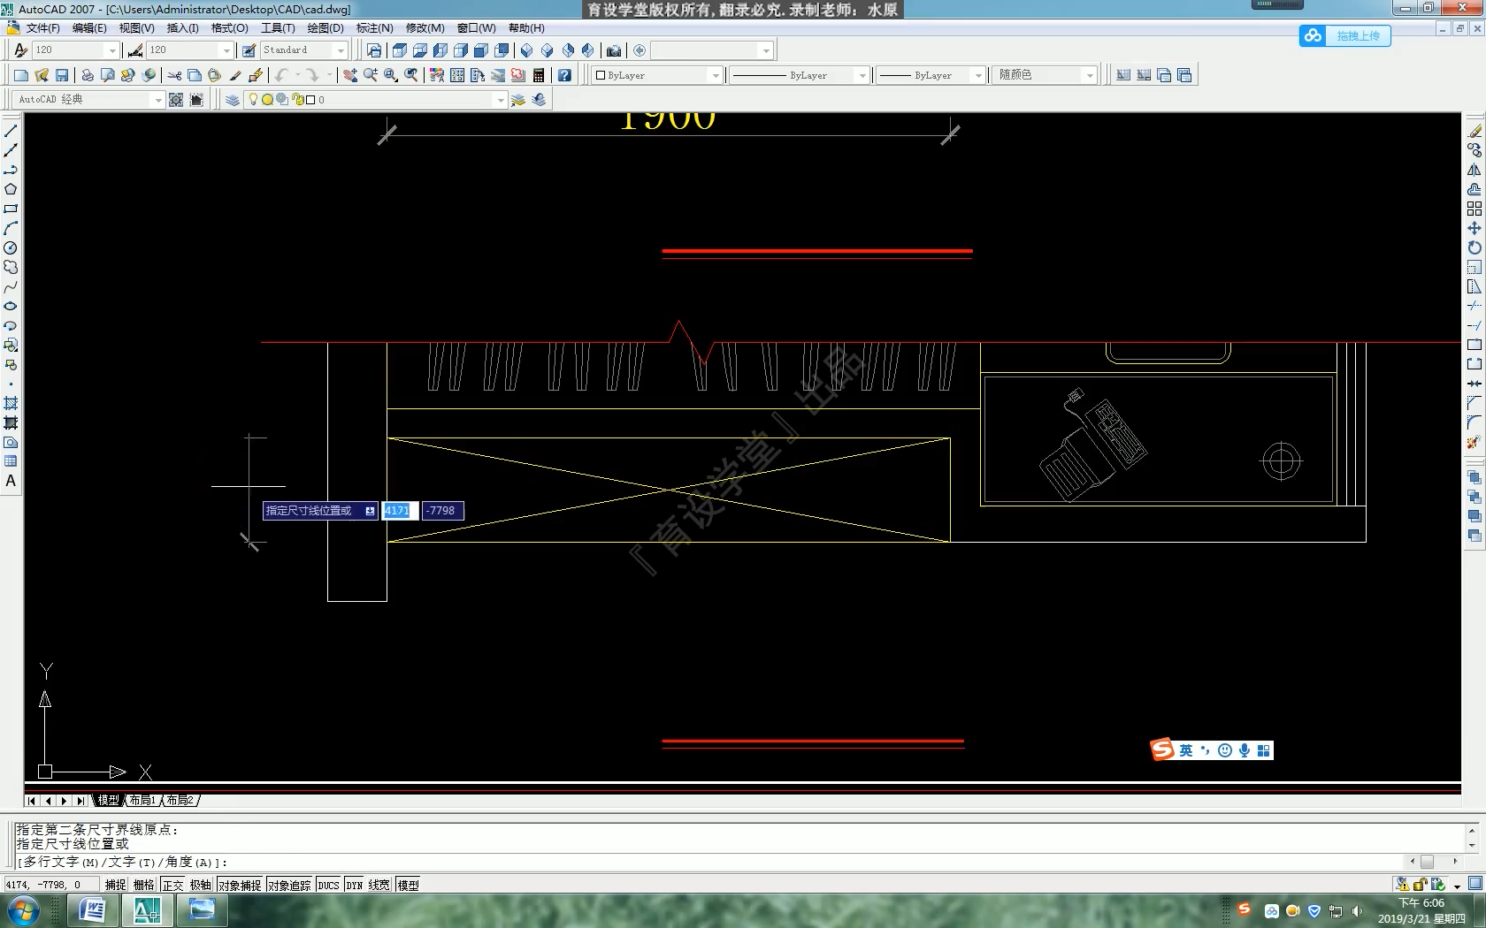Select the Rotate modify tool

point(1474,247)
